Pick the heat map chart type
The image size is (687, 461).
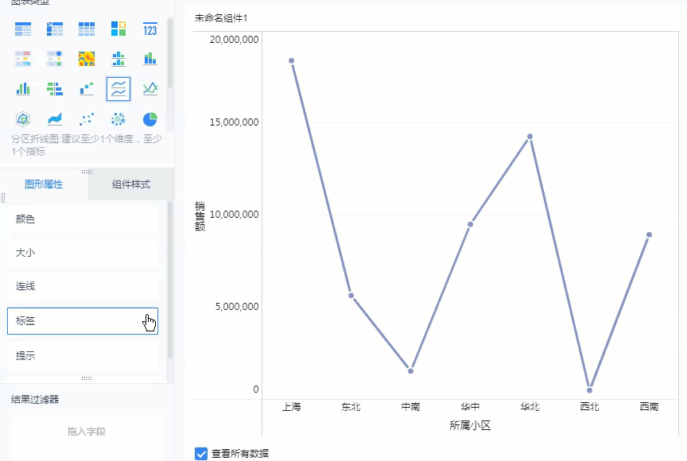[86, 59]
